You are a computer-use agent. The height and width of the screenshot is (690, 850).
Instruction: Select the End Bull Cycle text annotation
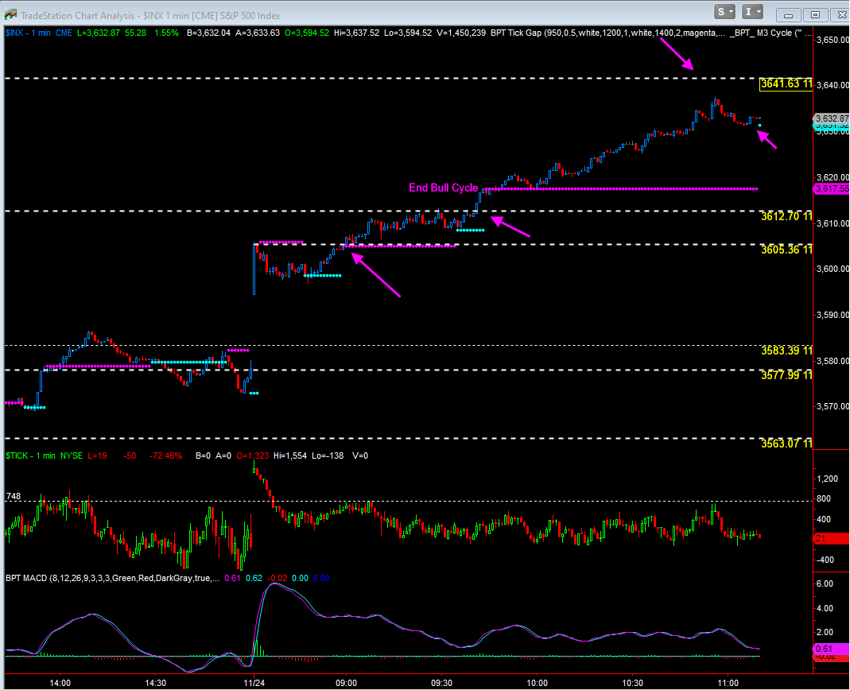443,188
